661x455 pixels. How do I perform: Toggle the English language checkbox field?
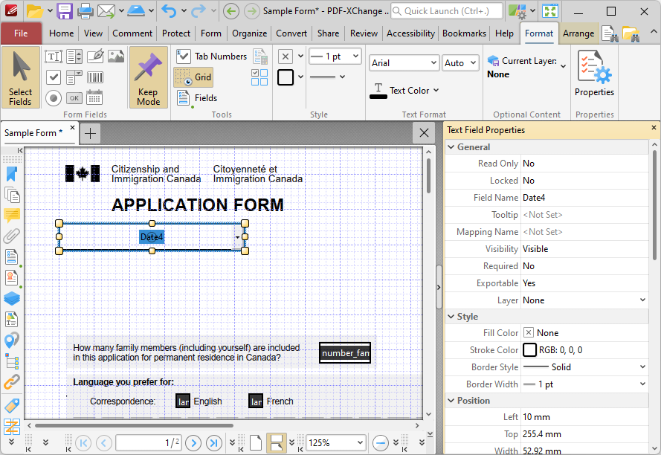183,401
